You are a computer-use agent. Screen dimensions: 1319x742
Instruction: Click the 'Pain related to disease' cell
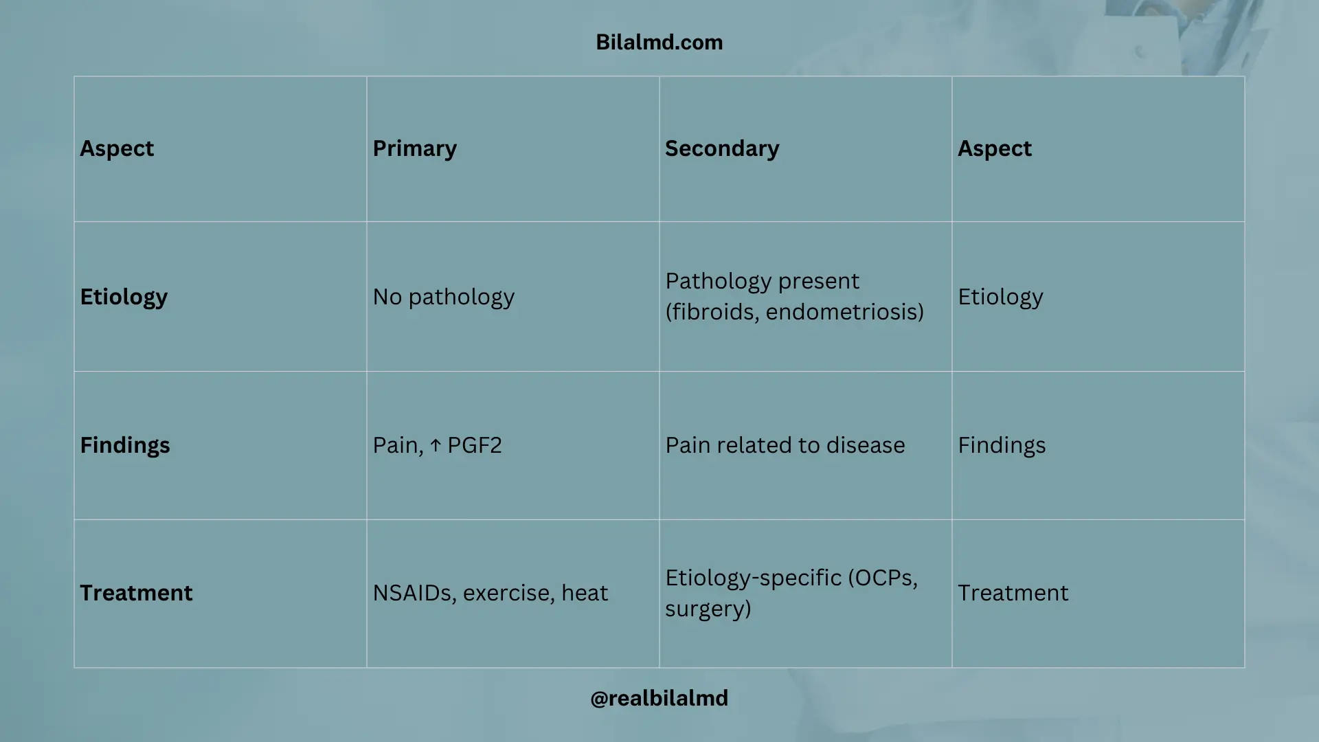tap(785, 445)
